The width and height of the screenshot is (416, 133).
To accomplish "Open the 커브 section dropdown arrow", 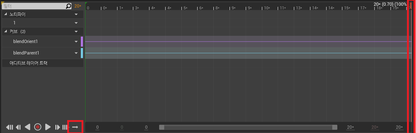I will pyautogui.click(x=76, y=32).
